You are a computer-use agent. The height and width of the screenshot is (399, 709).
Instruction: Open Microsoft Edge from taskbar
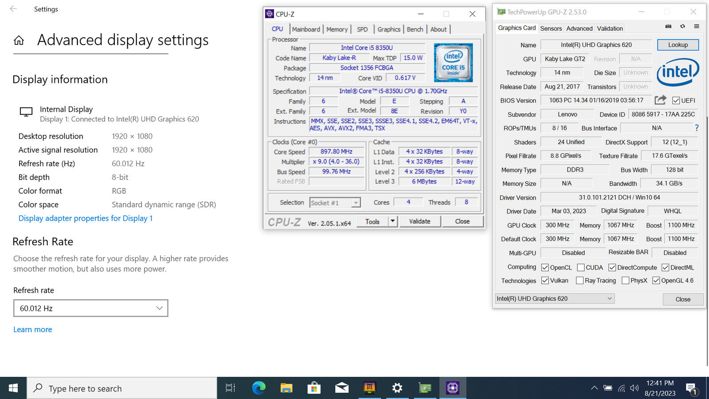pyautogui.click(x=258, y=388)
